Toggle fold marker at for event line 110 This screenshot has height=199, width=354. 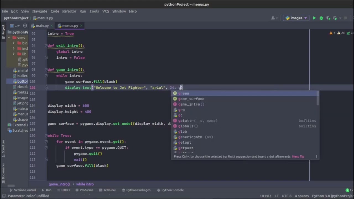pyautogui.click(x=46, y=142)
